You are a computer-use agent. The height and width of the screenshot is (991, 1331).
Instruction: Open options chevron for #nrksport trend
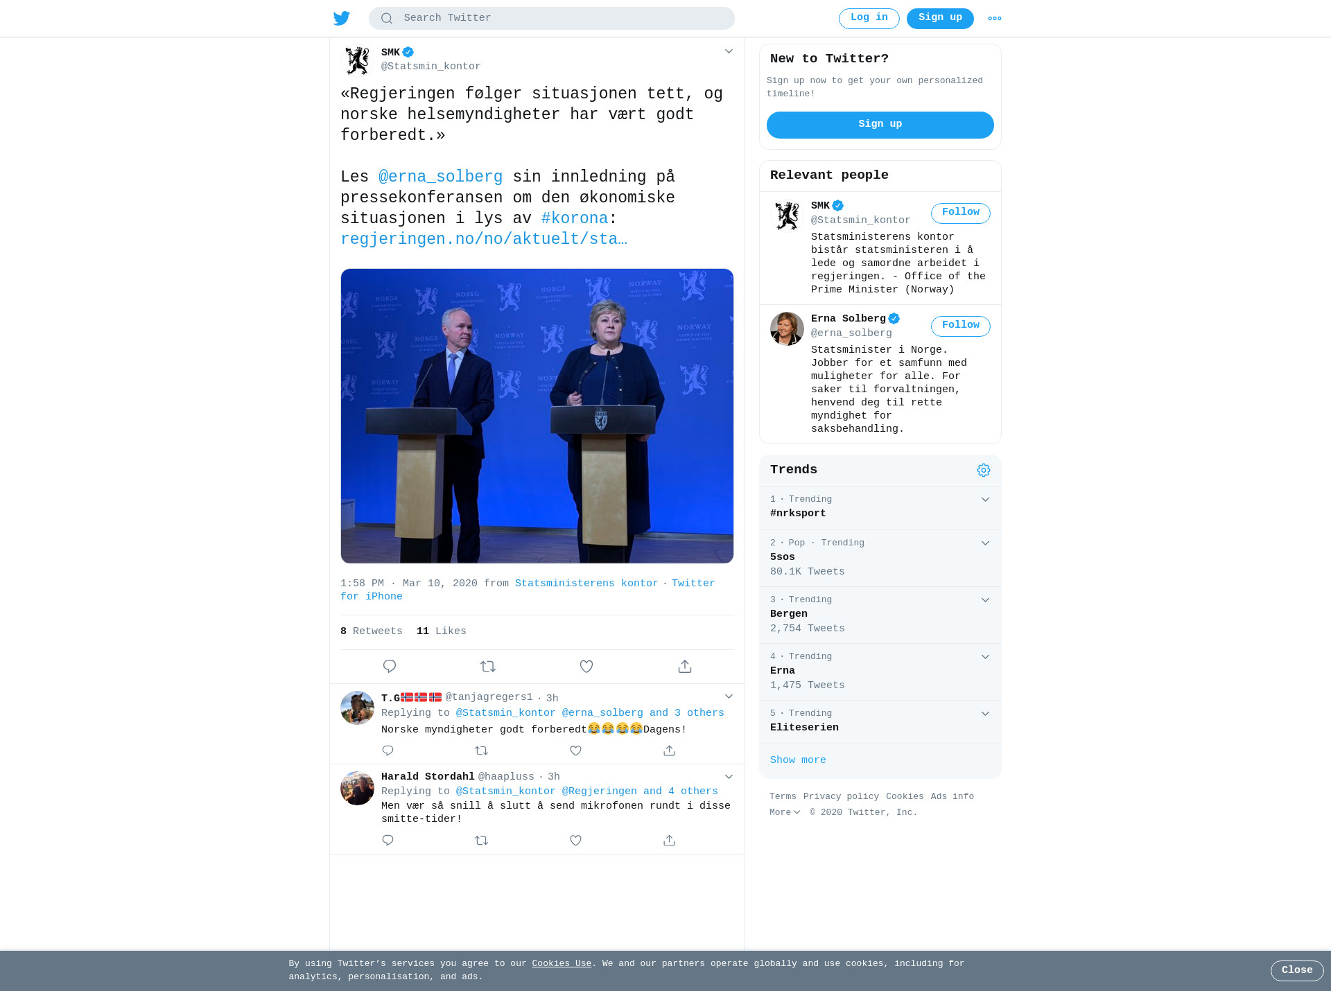[x=985, y=500]
